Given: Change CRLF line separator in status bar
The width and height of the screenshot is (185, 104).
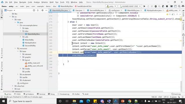Looking at the screenshot, I should 160,97.
